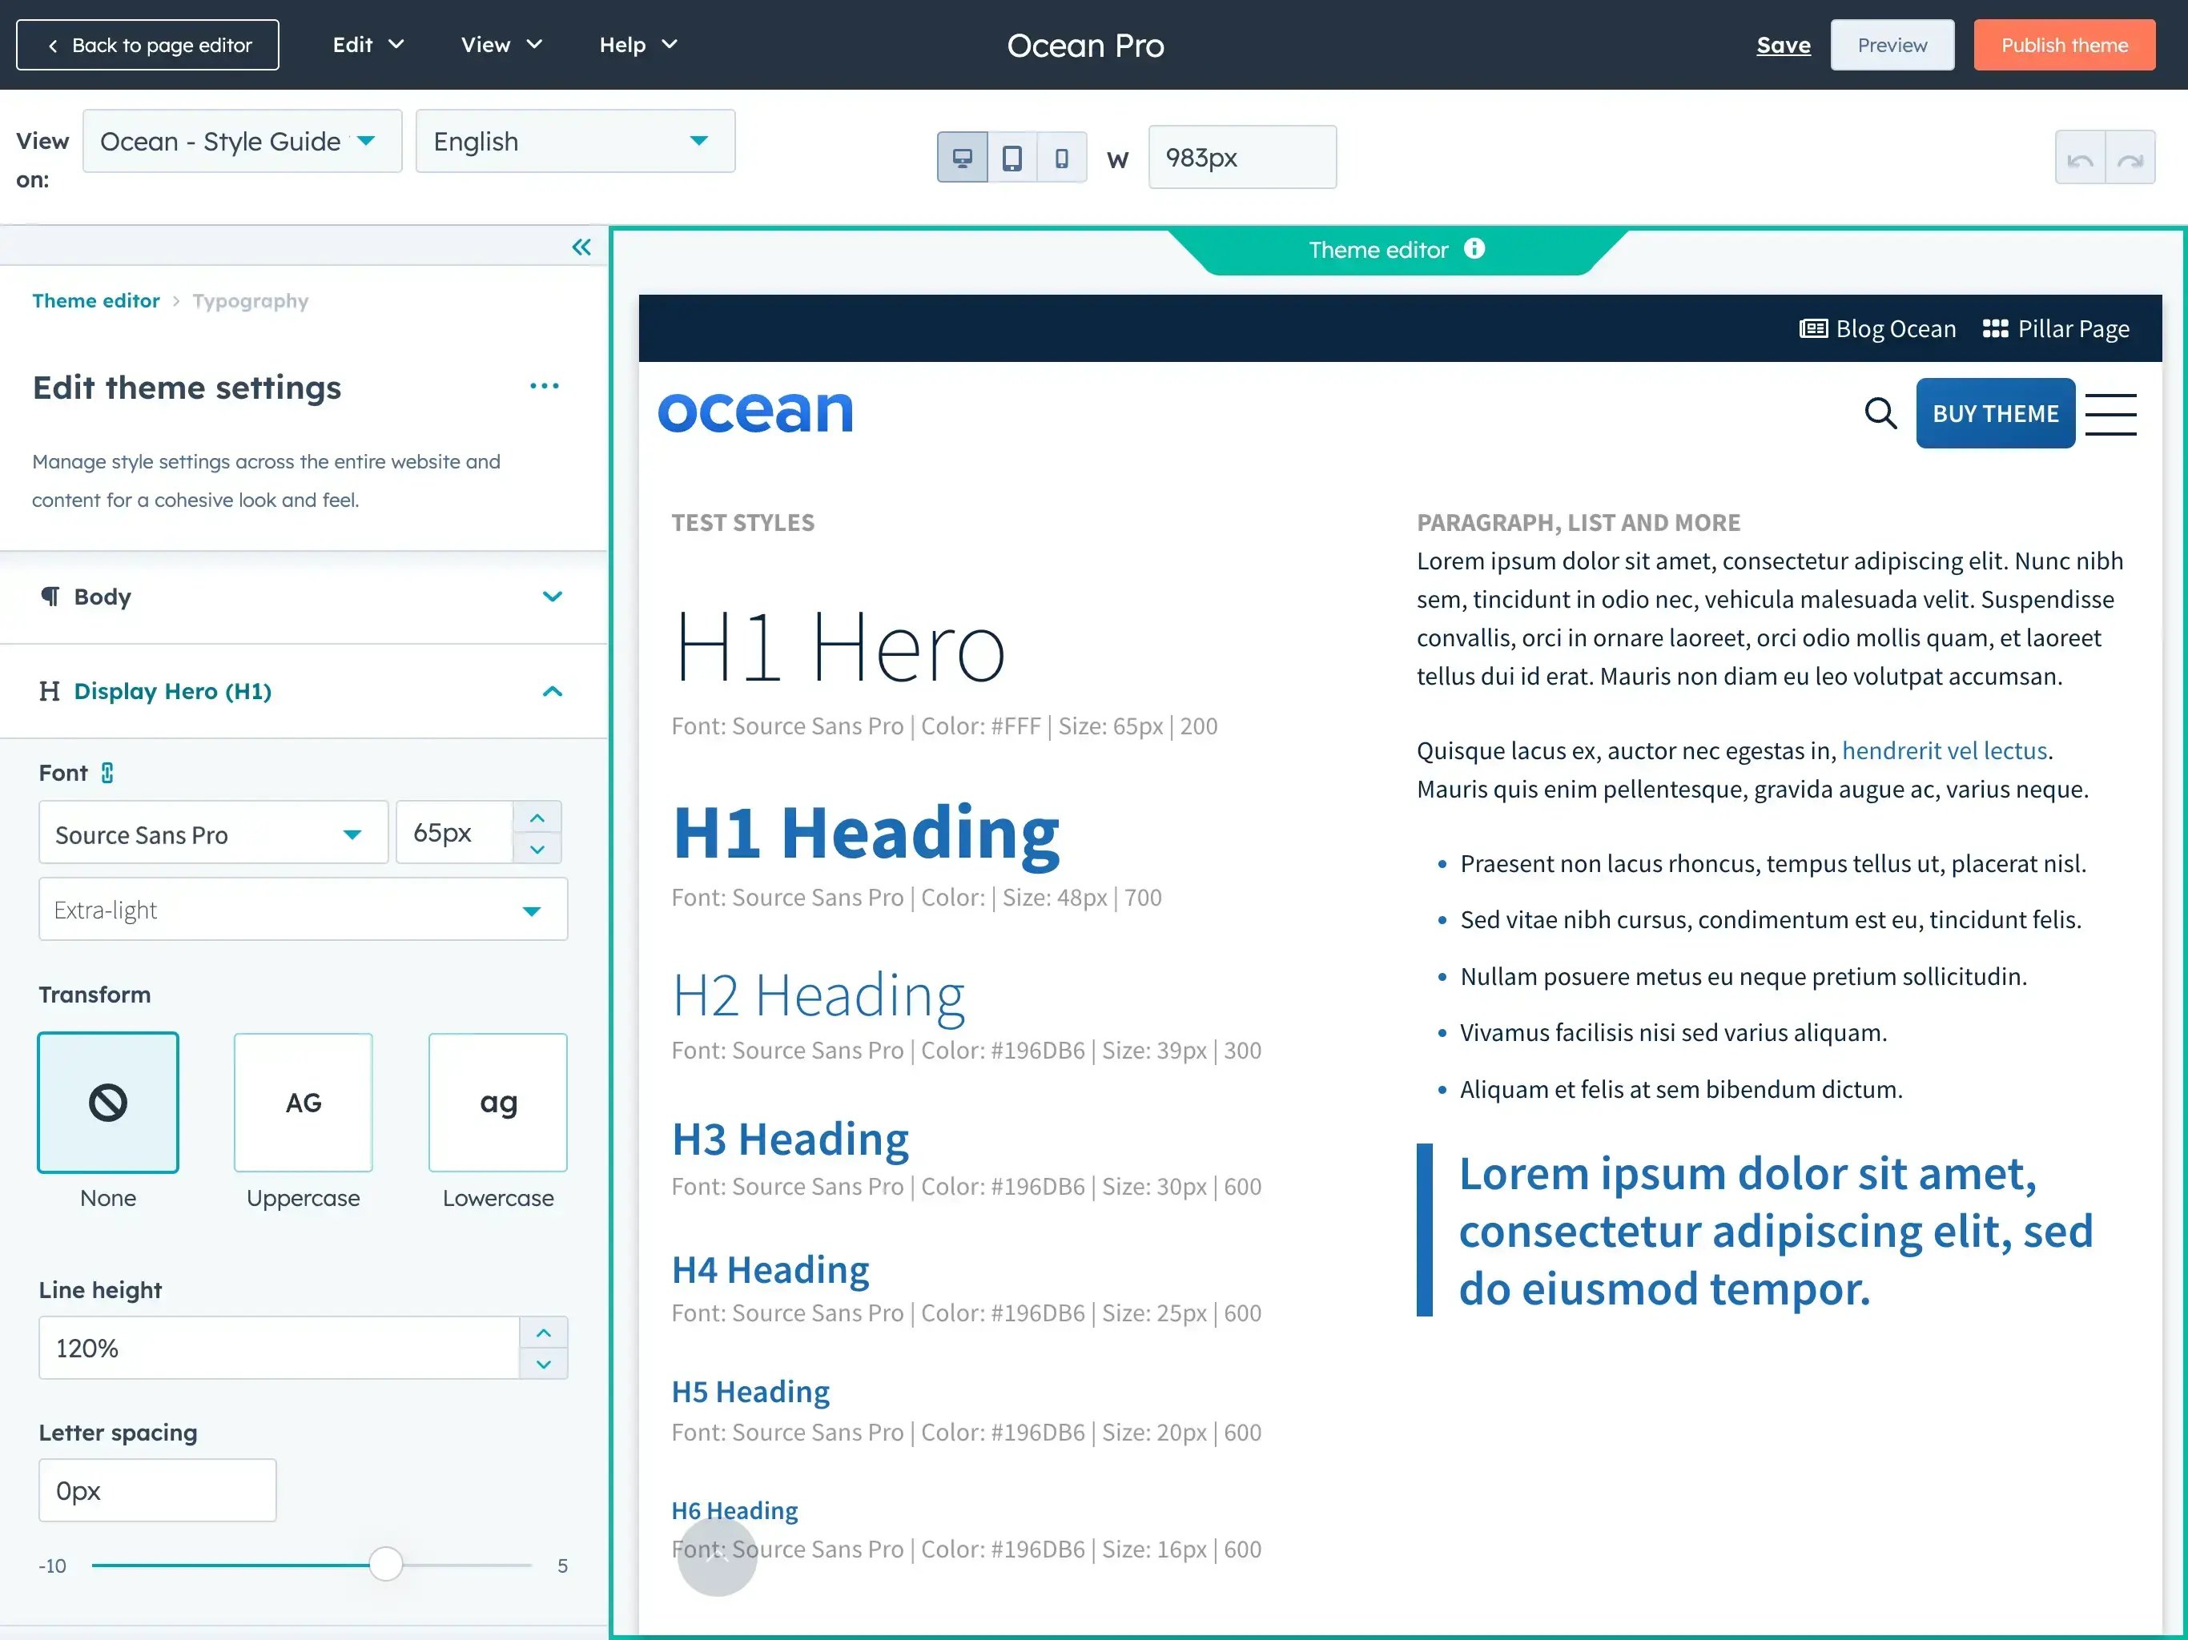Open the Edit menu
Image resolution: width=2188 pixels, height=1640 pixels.
tap(368, 45)
